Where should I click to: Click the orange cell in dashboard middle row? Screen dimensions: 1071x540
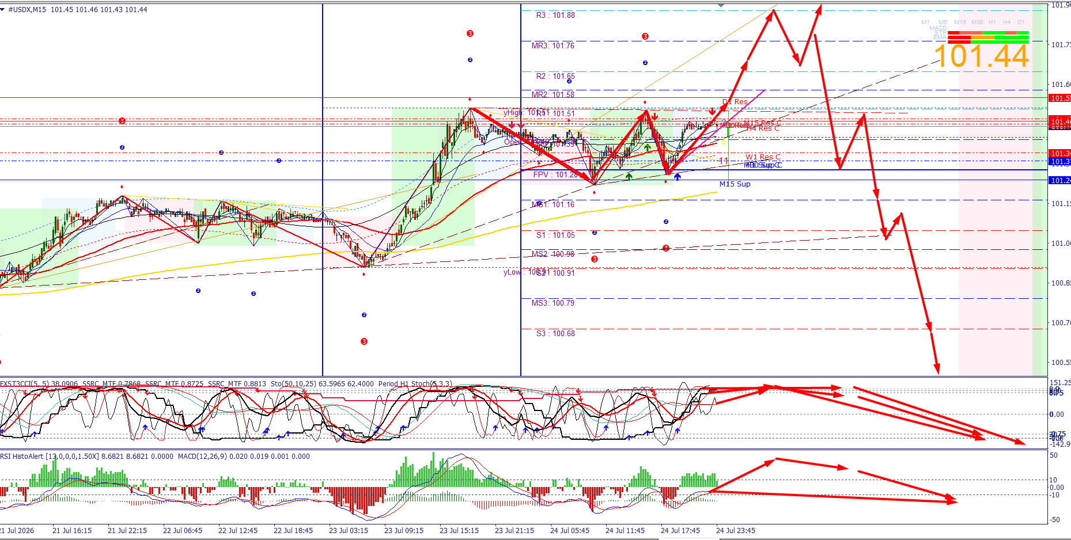[x=982, y=37]
